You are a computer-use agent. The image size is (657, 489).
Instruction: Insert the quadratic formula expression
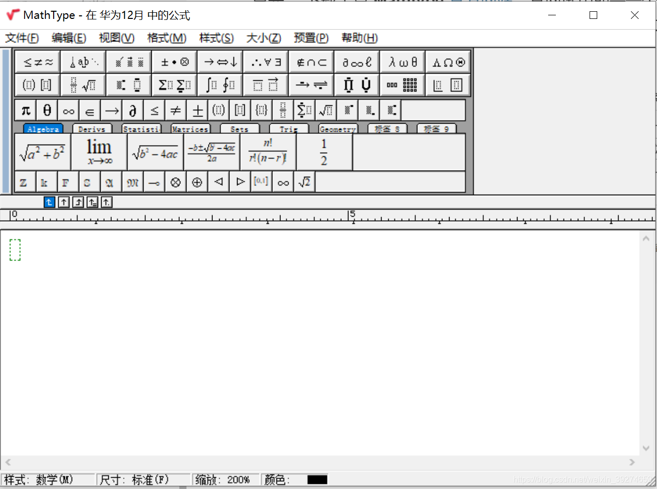(x=212, y=152)
